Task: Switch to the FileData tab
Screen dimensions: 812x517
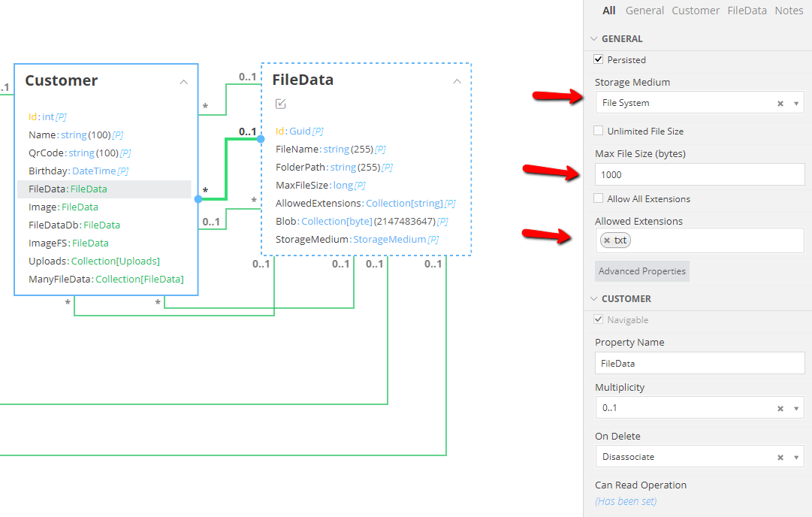Action: coord(747,11)
